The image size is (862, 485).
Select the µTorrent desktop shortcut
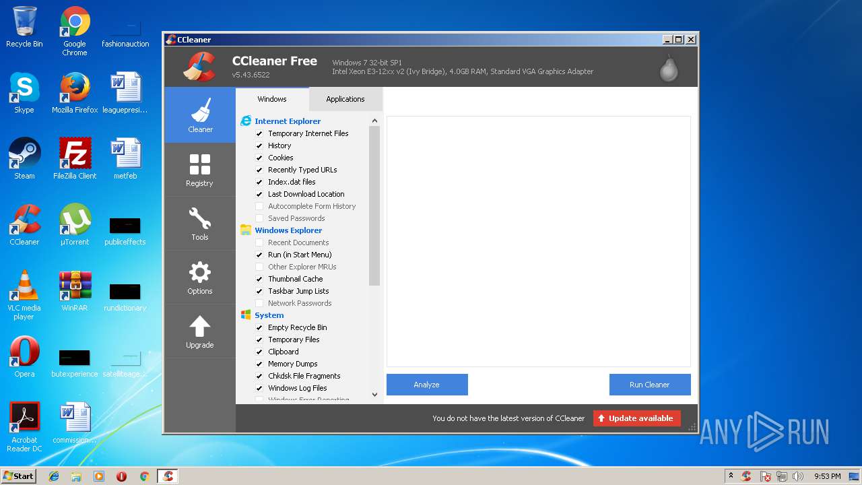coord(75,224)
